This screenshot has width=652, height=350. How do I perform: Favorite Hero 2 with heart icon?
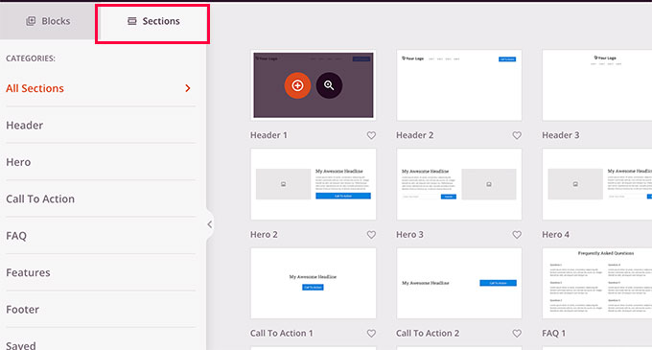(x=371, y=234)
